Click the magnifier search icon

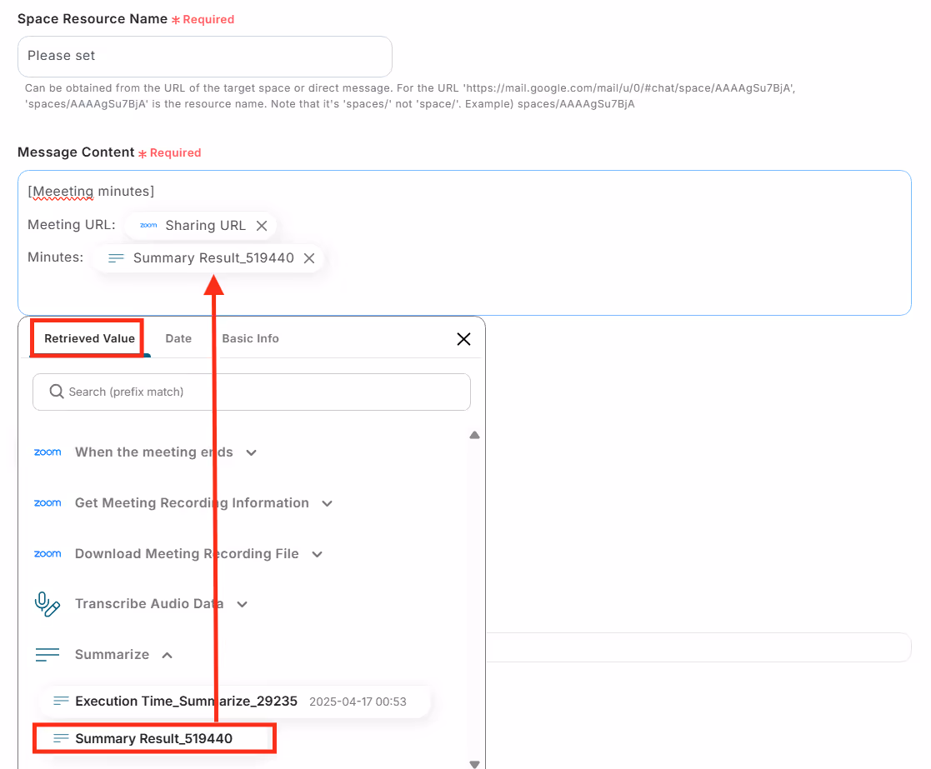57,392
